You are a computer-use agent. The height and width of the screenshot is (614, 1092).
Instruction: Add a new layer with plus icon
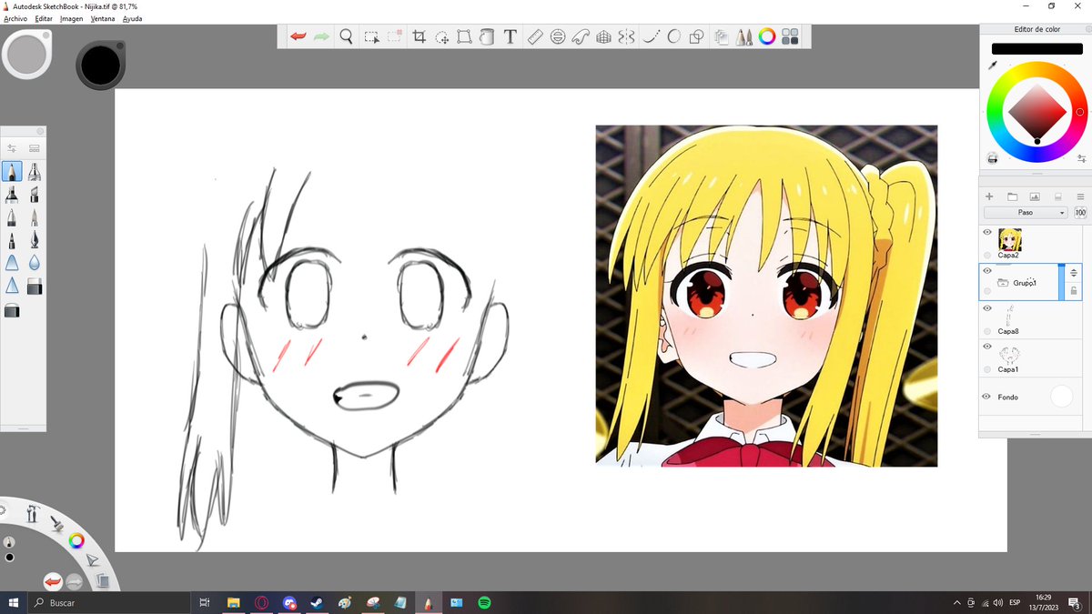pyautogui.click(x=989, y=196)
